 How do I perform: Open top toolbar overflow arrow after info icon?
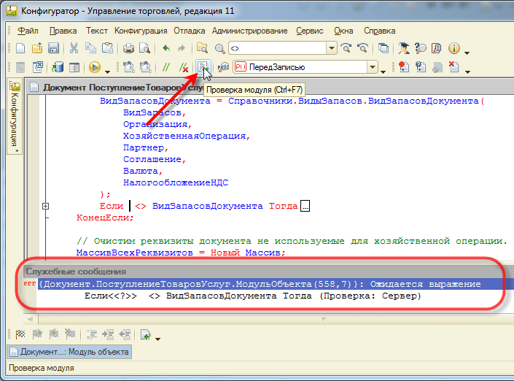click(x=467, y=53)
